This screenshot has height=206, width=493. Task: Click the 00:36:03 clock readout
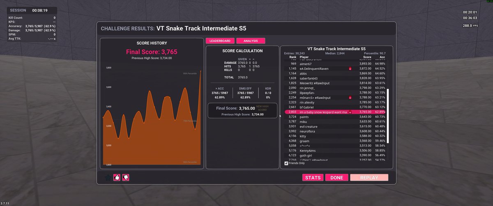point(470,18)
